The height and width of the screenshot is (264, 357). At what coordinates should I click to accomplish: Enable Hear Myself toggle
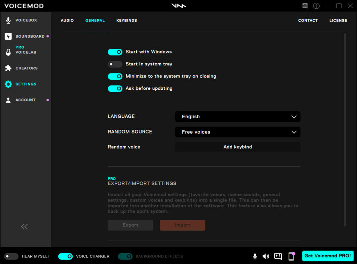point(11,256)
